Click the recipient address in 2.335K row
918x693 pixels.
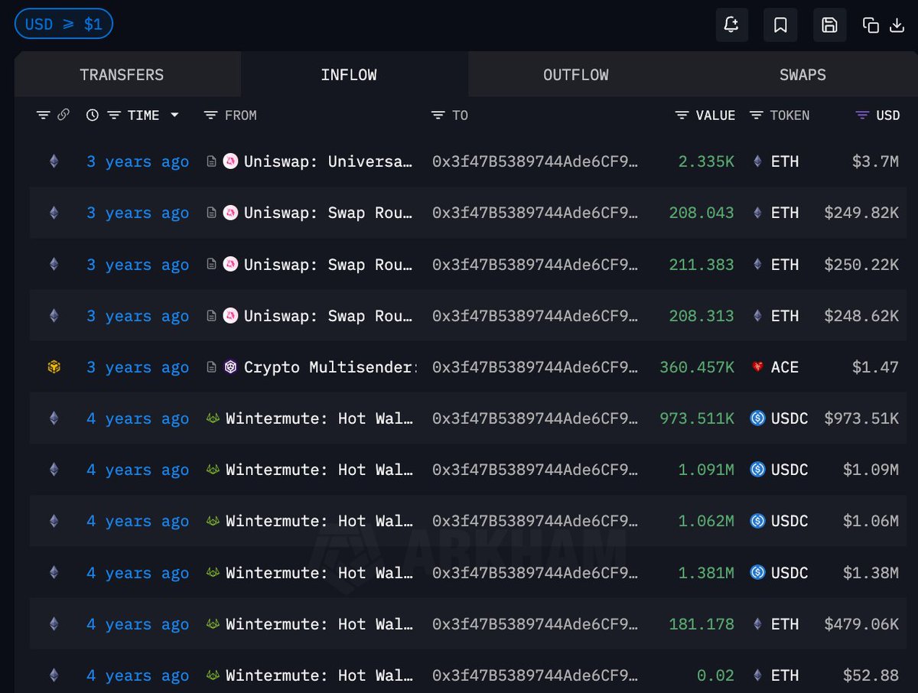535,161
